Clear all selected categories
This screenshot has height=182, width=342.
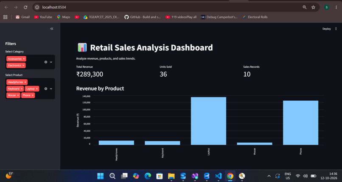[x=46, y=62]
